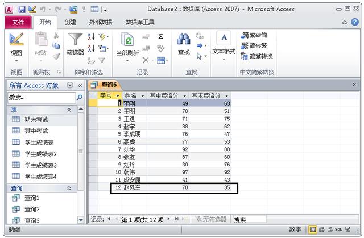Switch to the 数据库工具 tab
Image resolution: width=364 pixels, height=238 pixels.
click(x=140, y=22)
